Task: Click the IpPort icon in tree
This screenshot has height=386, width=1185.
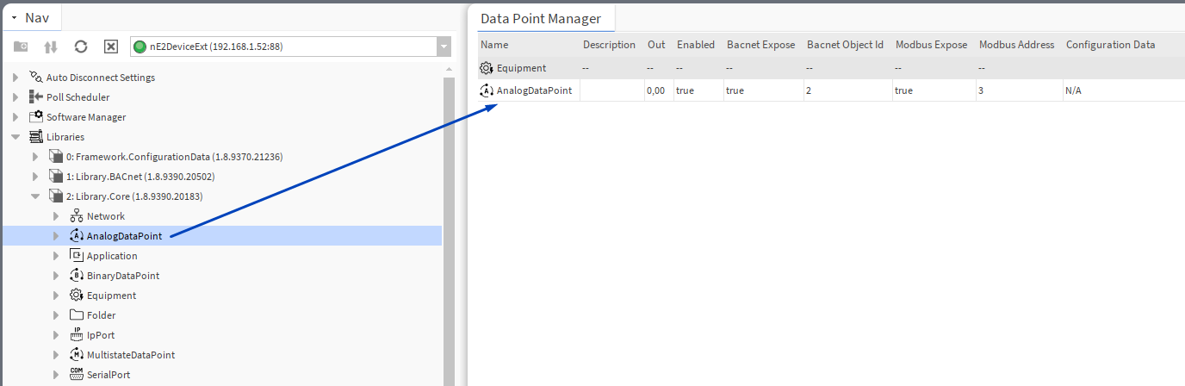Action: coord(76,335)
